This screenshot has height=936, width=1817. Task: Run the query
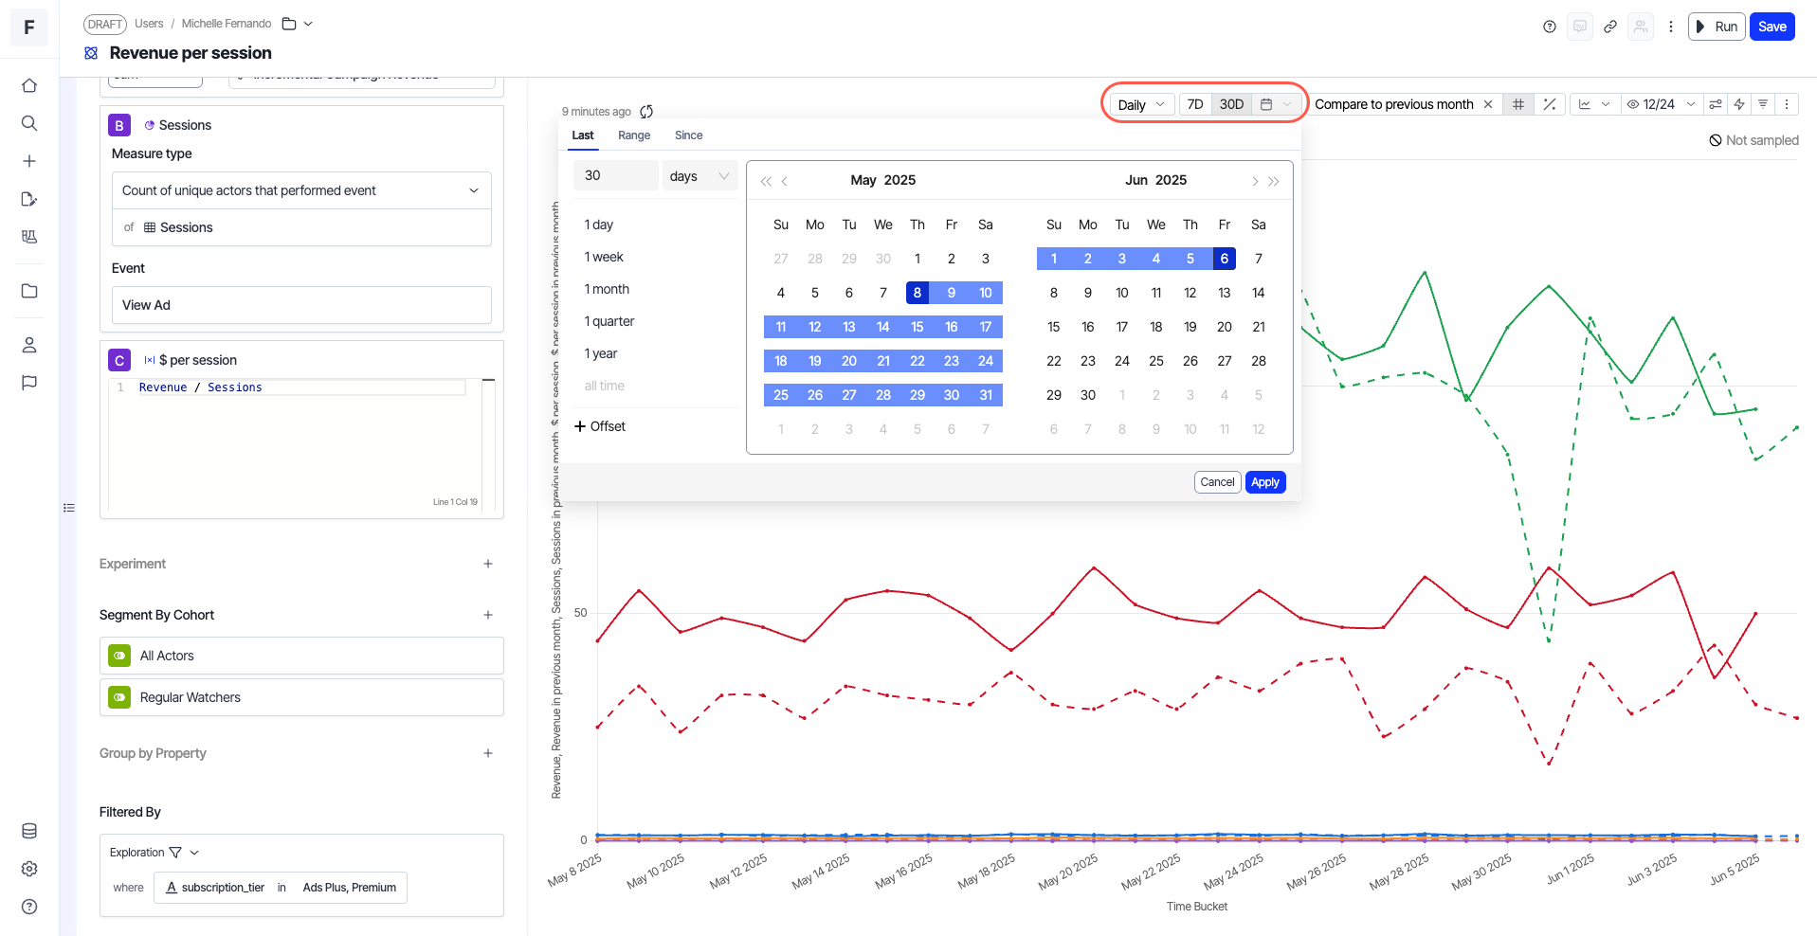[1717, 27]
